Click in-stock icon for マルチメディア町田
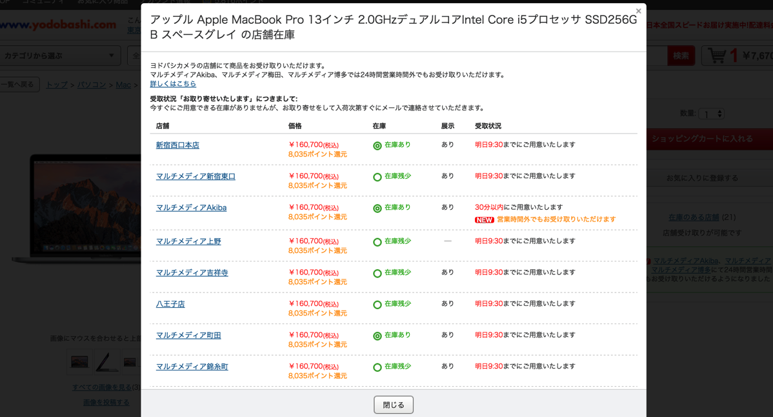Viewport: 773px width, 417px height. (x=377, y=336)
